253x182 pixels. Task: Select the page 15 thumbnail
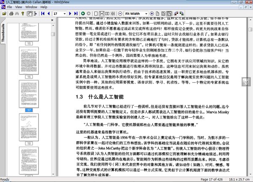click(29, 32)
